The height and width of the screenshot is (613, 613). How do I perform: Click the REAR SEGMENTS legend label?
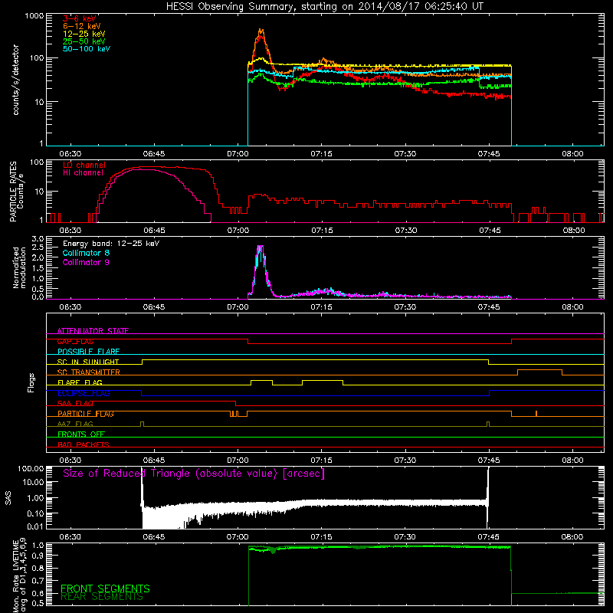[x=102, y=597]
